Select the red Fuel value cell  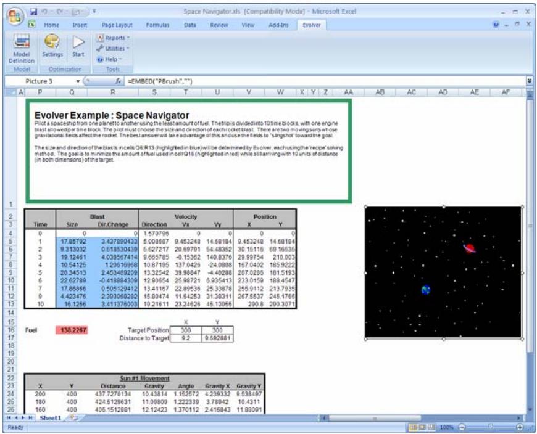coord(73,330)
